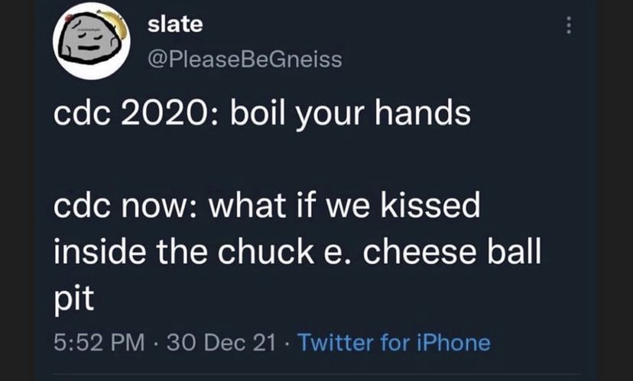The image size is (633, 381).
Task: Click the 'inside the chuck e. cheese ball' line
Action: tap(297, 254)
